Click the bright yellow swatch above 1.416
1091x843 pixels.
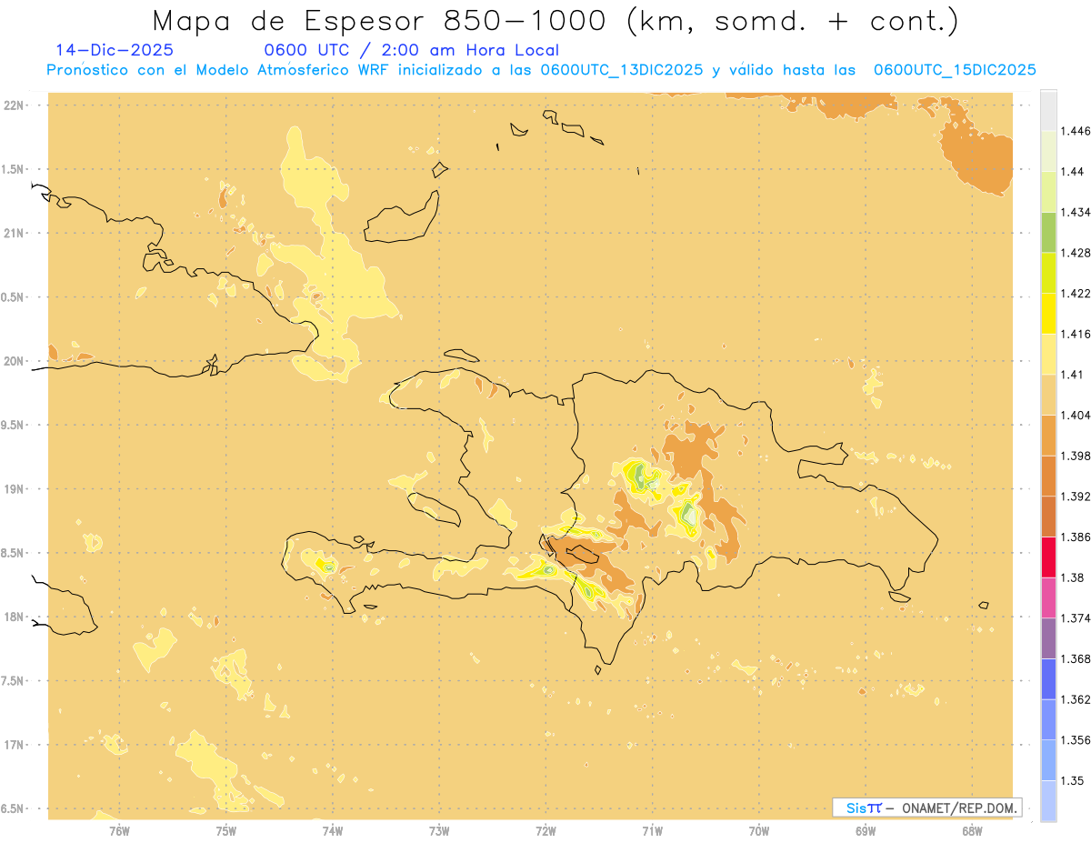[x=1048, y=314]
